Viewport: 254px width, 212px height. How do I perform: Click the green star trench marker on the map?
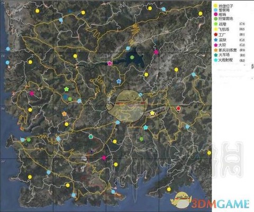(66, 89)
